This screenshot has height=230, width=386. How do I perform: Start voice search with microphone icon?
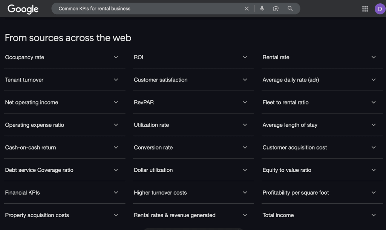262,9
